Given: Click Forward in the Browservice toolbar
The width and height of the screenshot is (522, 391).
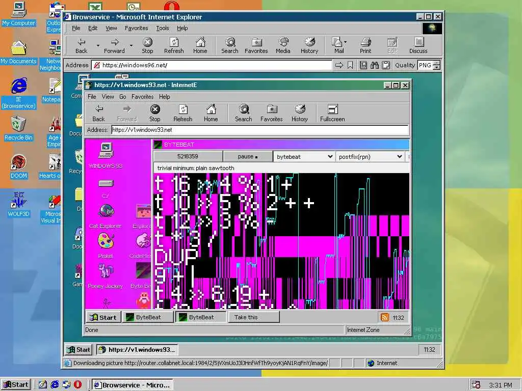Looking at the screenshot, I should 114,45.
